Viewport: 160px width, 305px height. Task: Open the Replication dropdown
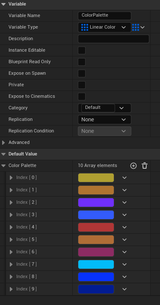click(x=104, y=120)
